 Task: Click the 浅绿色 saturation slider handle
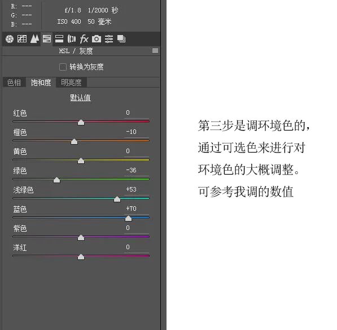(x=117, y=199)
